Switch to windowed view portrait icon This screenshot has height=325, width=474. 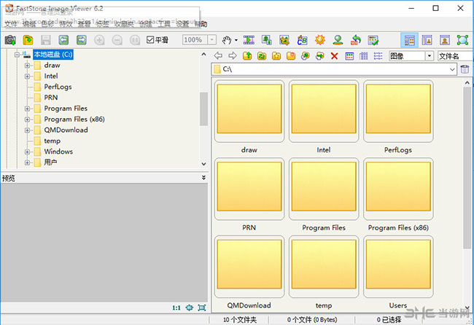coord(445,40)
